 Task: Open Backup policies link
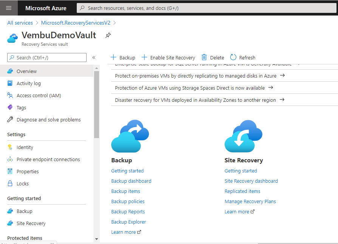tap(128, 202)
